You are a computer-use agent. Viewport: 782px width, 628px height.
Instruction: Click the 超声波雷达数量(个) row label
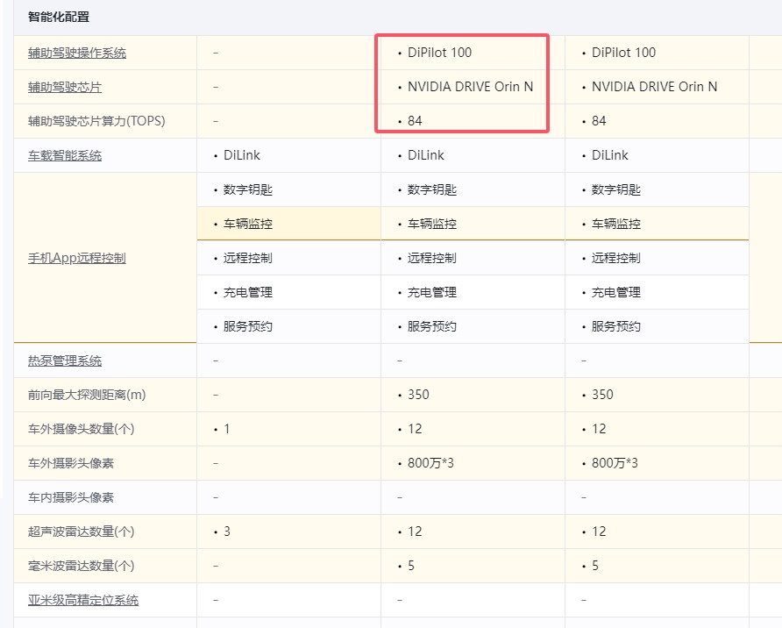81,532
